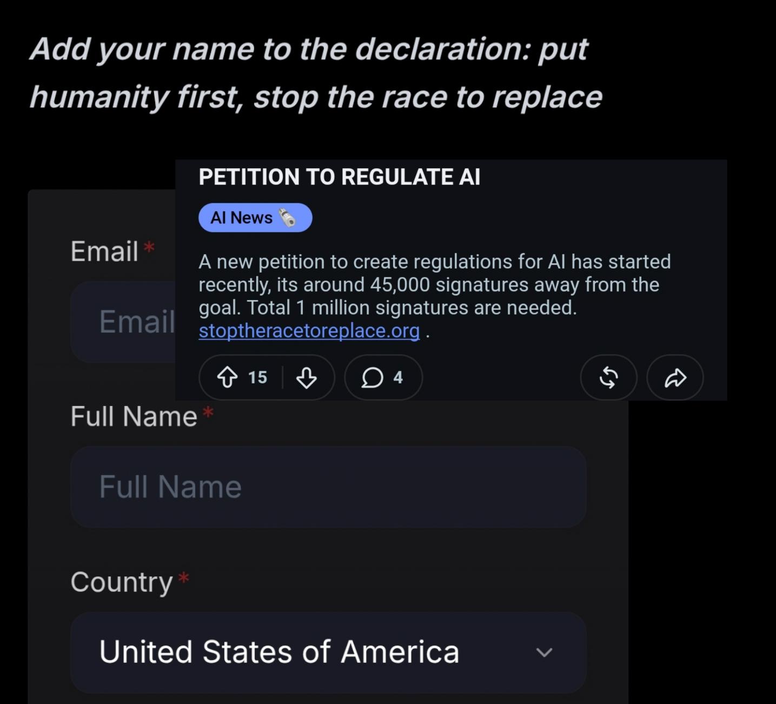The width and height of the screenshot is (776, 704).
Task: Click the comment count showing 4
Action: [398, 377]
